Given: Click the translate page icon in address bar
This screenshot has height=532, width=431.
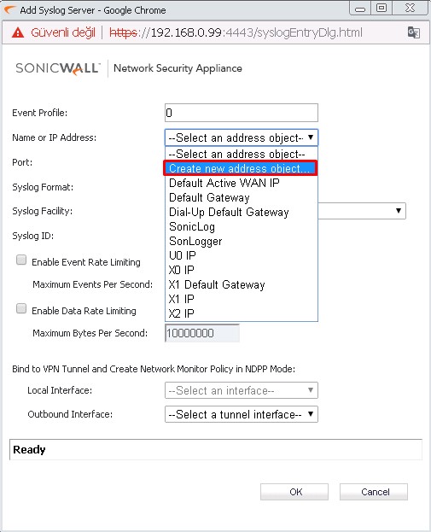Looking at the screenshot, I should [414, 32].
